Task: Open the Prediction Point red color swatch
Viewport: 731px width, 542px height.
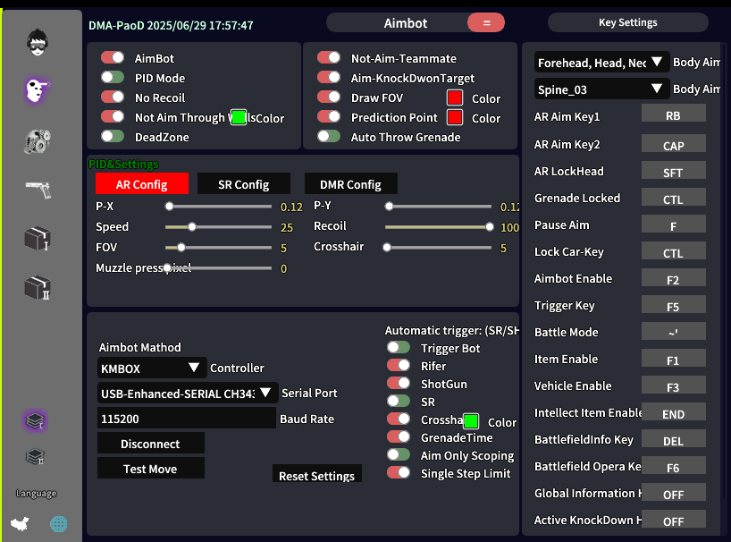Action: point(455,117)
